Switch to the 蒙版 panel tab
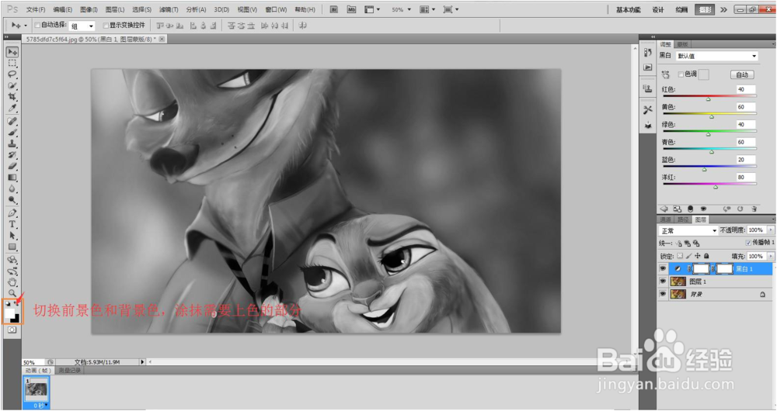This screenshot has height=411, width=777. pos(682,44)
